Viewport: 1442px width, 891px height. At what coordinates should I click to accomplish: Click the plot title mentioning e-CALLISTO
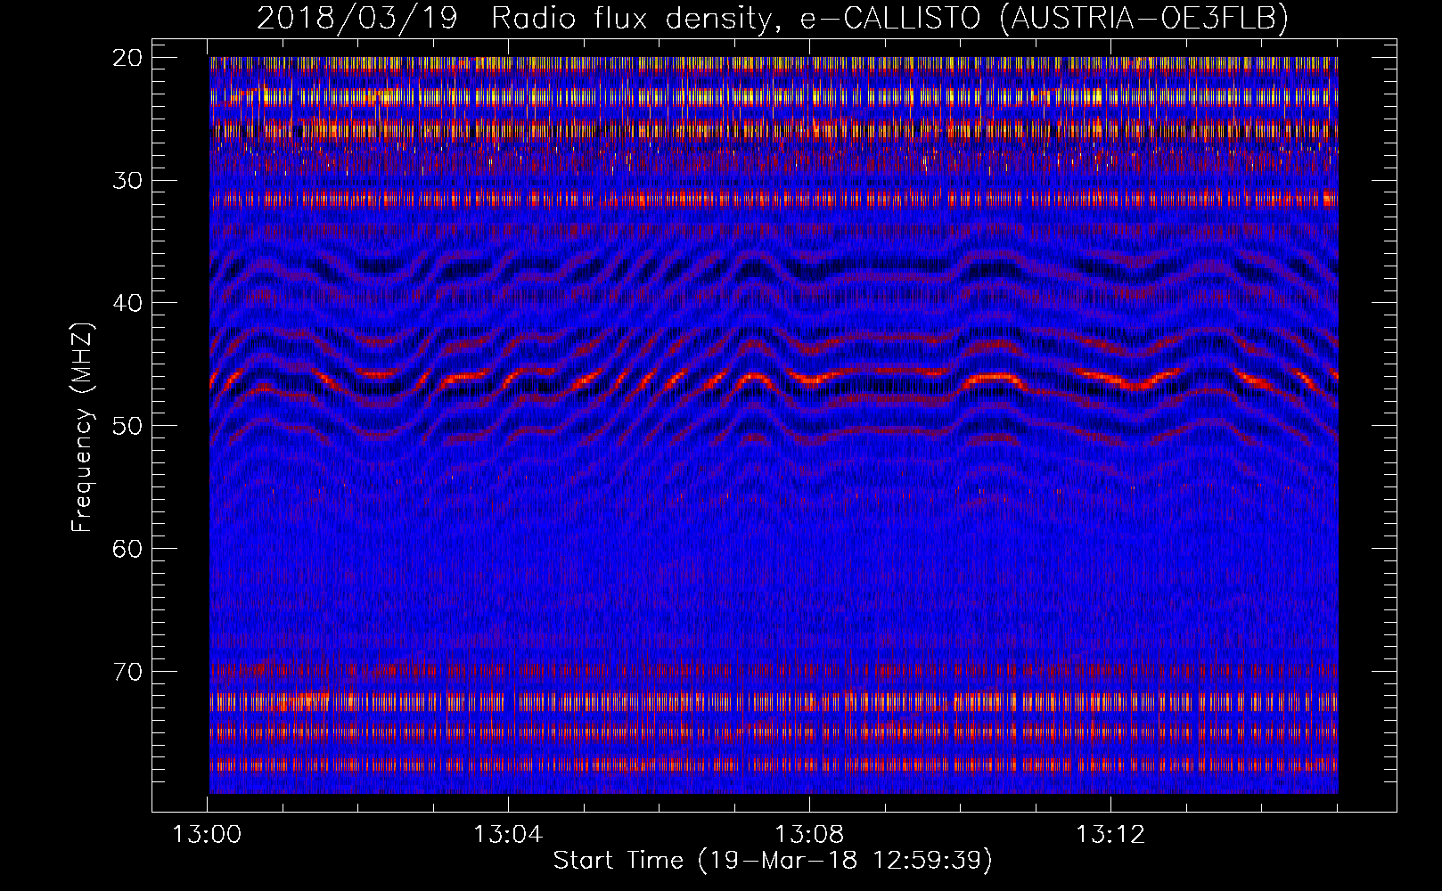tap(773, 18)
